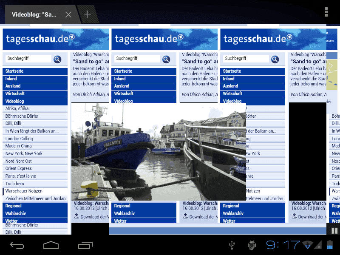Screen dimensions: 340x255
Task: Open Ausland in the rightmost menu
Action: tap(253, 86)
